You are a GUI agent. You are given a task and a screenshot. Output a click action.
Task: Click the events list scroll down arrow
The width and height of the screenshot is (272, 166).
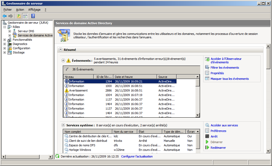coord(197,115)
